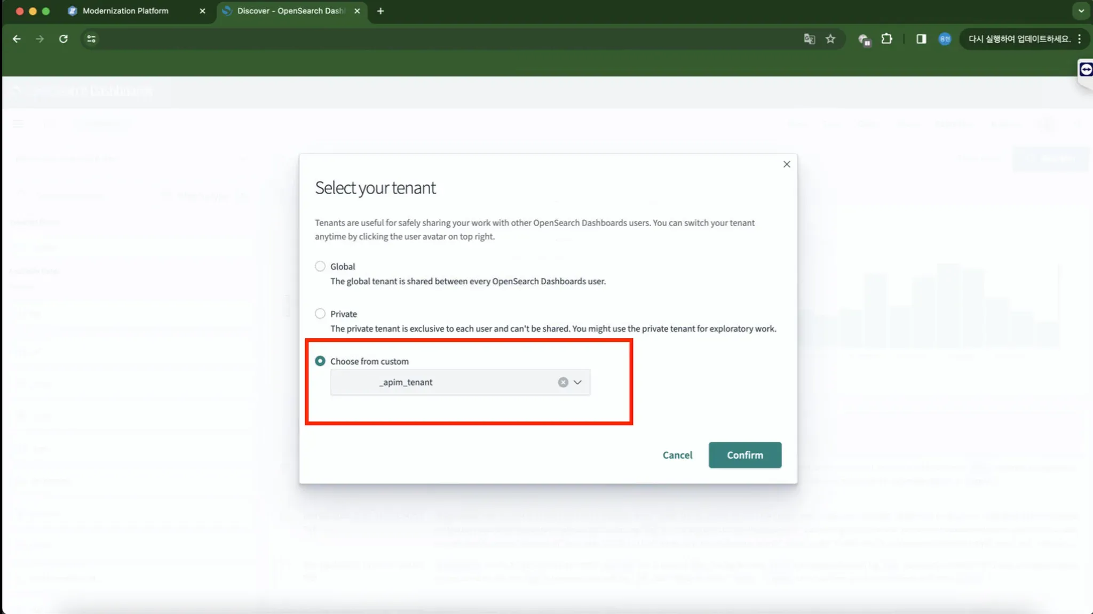Click the relaunch to update button
1093x614 pixels.
[1019, 39]
